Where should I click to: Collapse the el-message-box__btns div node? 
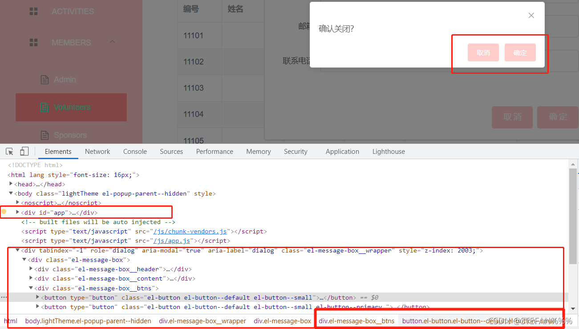point(31,288)
